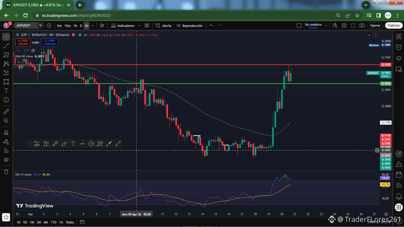
Task: Open chart settings hexagon icon
Action: point(344,26)
